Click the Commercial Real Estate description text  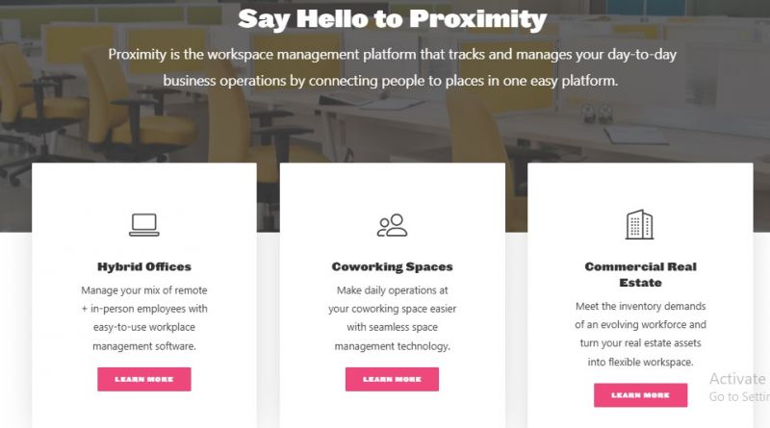(x=640, y=334)
